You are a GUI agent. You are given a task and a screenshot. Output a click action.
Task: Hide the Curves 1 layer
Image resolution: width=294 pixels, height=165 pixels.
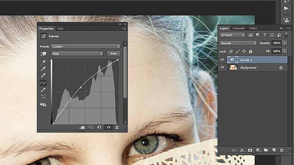pyautogui.click(x=223, y=60)
